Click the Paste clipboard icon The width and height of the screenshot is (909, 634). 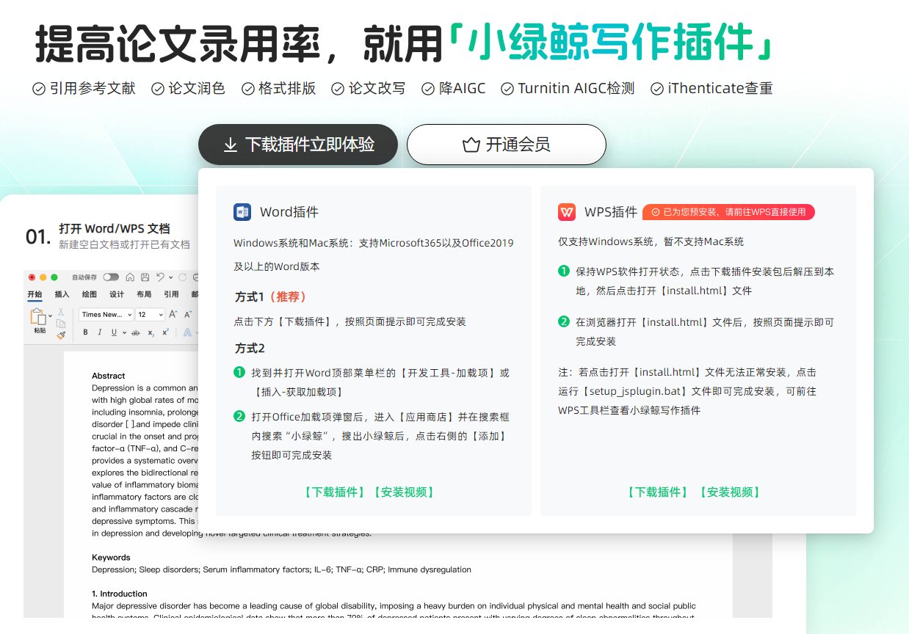point(38,318)
